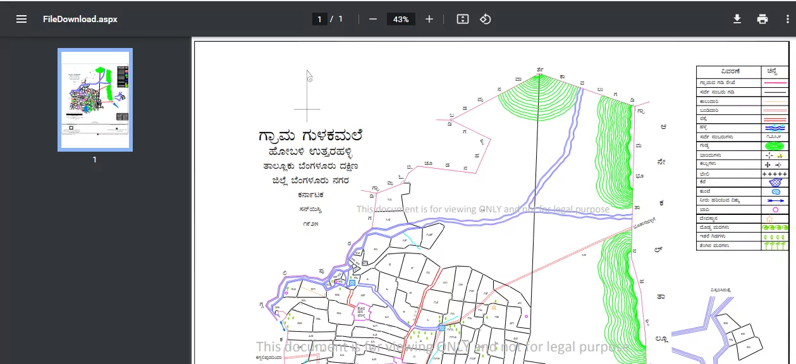796x364 pixels.
Task: Click the magenta circle well symbol in legend
Action: pyautogui.click(x=775, y=209)
